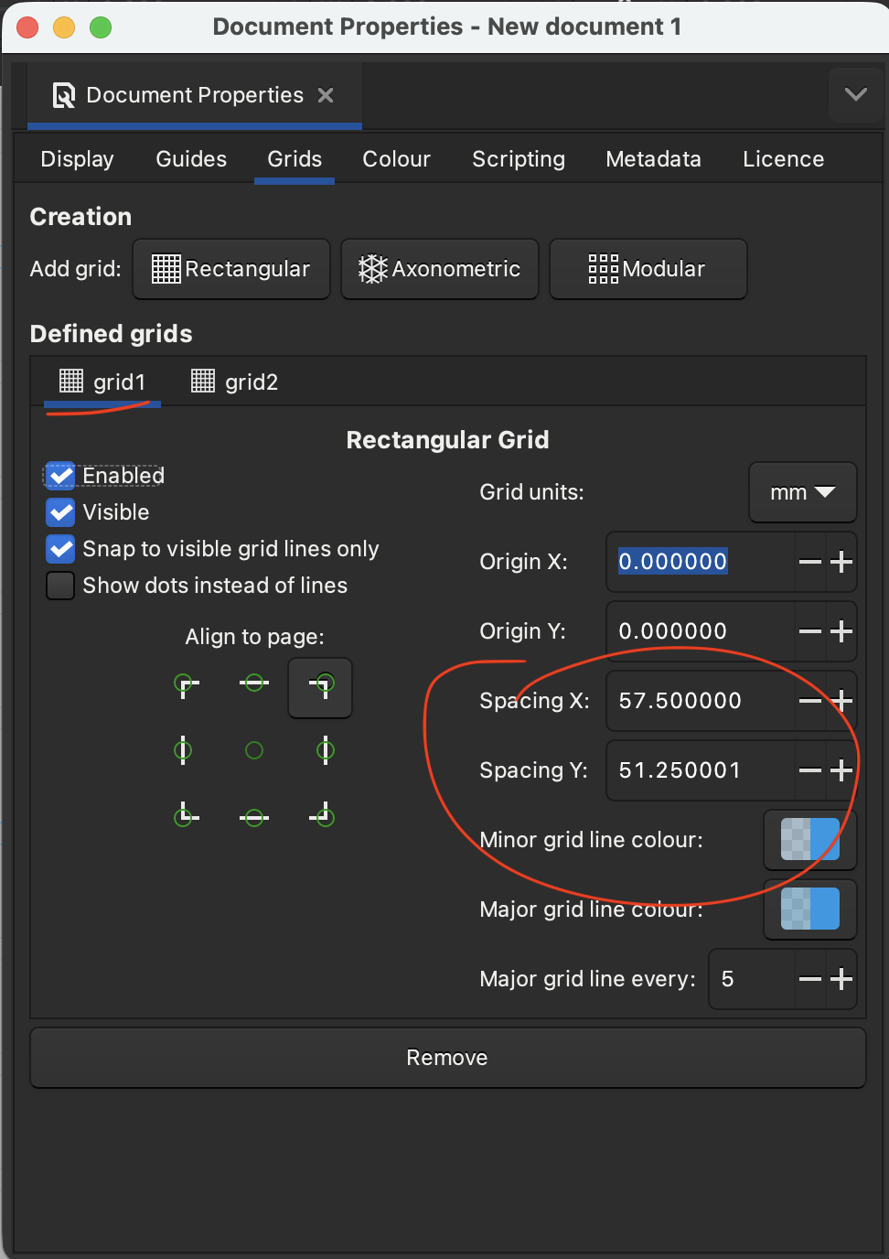Choose bottom-right align to page icon
Image resolution: width=889 pixels, height=1259 pixels.
pos(324,815)
